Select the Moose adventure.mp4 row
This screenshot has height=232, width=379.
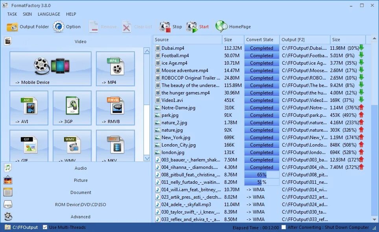[x=262, y=71]
